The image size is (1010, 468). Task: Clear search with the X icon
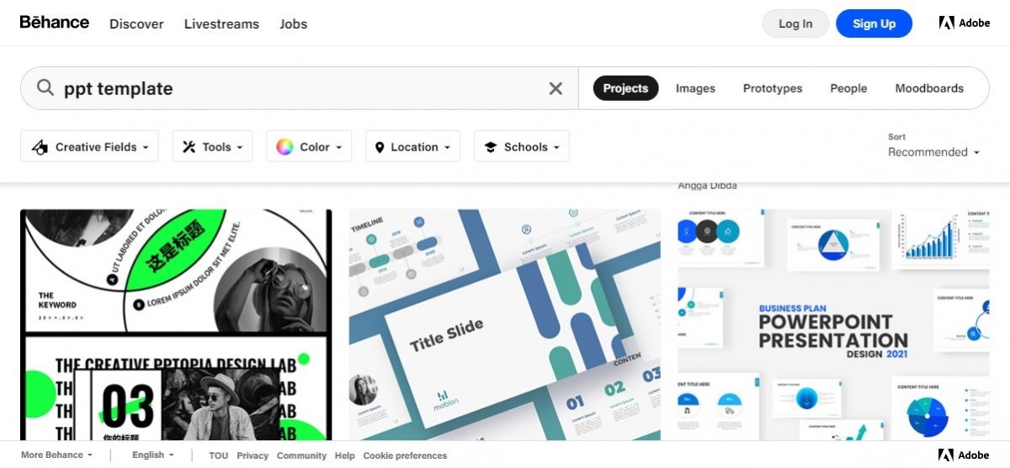(x=555, y=88)
